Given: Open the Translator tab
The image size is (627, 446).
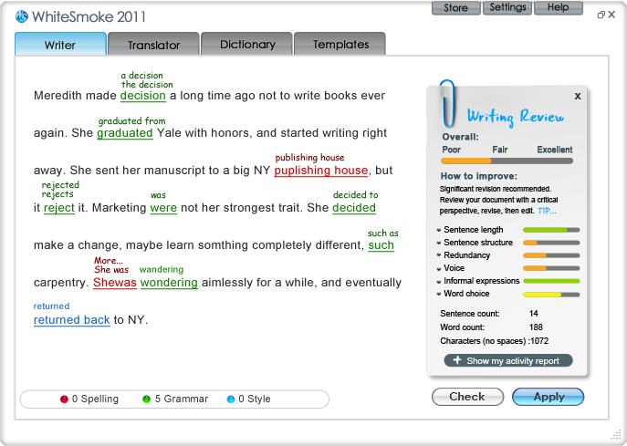Looking at the screenshot, I should (x=153, y=44).
